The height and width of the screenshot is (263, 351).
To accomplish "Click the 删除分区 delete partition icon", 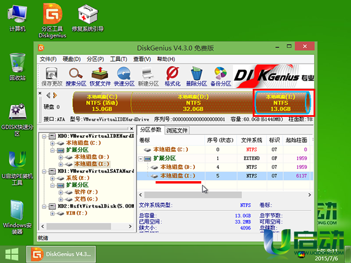I will [x=197, y=77].
